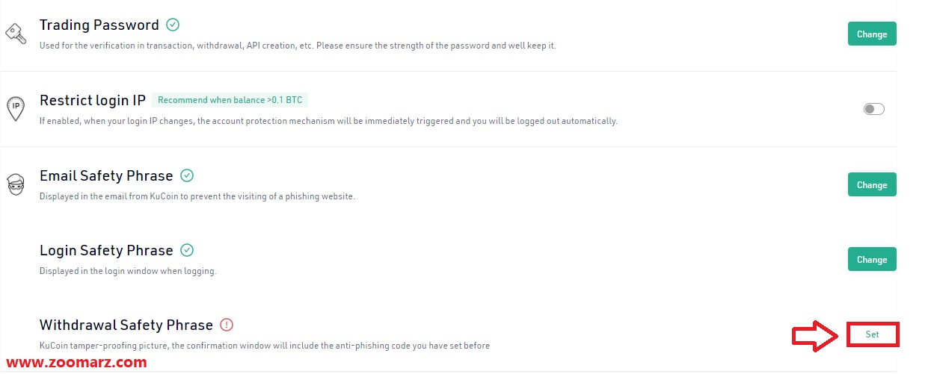Click the red warning icon by Withdrawal Safety Phrase

(227, 325)
